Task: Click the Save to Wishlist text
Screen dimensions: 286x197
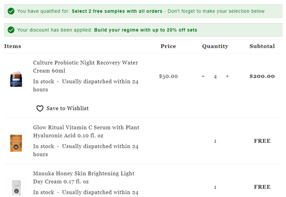Action: pyautogui.click(x=67, y=108)
